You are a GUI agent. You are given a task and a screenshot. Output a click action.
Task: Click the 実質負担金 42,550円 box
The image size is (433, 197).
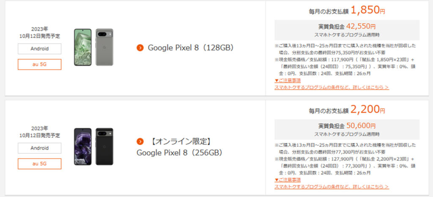(x=347, y=30)
